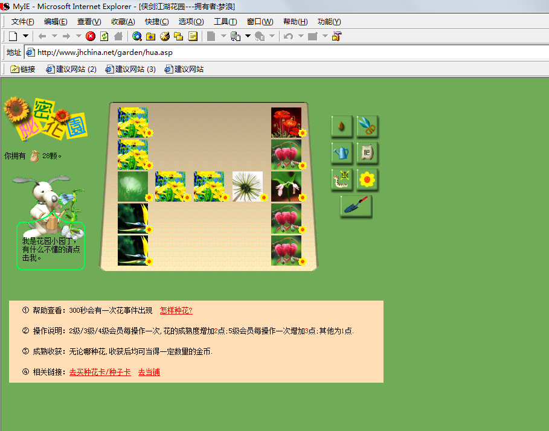The image size is (549, 431).
Task: Open the dropdown beside the Undo arrow
Action: [301, 36]
